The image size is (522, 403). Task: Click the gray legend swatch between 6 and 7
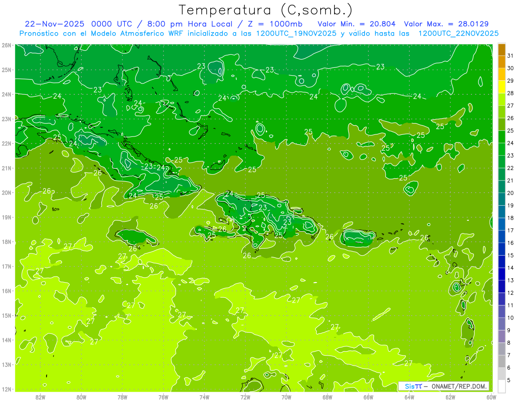click(502, 361)
